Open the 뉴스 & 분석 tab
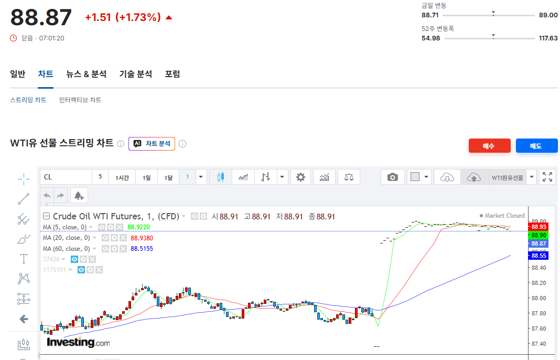 [86, 74]
